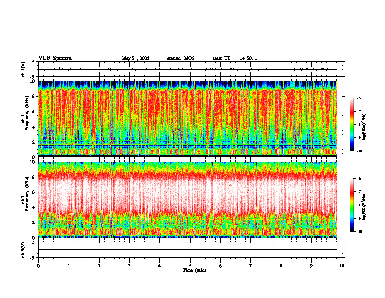Click the "10" tick on the Time axis
This screenshot has height=298, width=385.
342,266
